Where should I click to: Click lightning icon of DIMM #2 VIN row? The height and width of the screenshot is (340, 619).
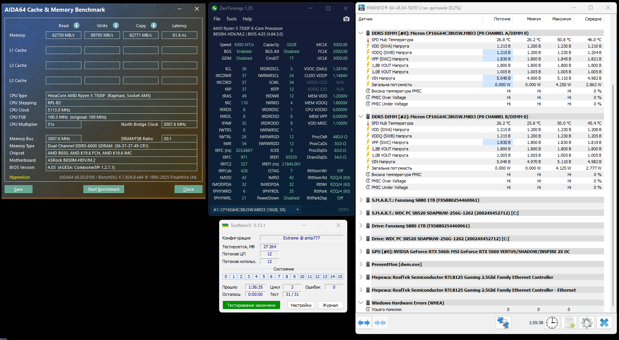coord(368,162)
